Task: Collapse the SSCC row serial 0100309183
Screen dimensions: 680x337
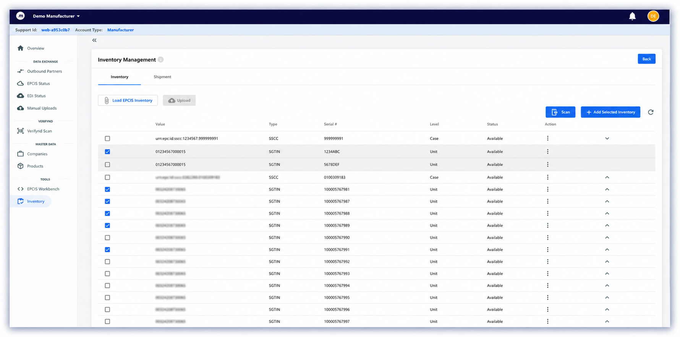Action: click(607, 177)
